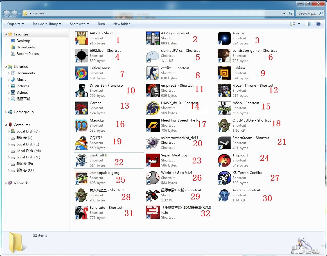Click the SmartSteam shortcut icon

pos(224,143)
